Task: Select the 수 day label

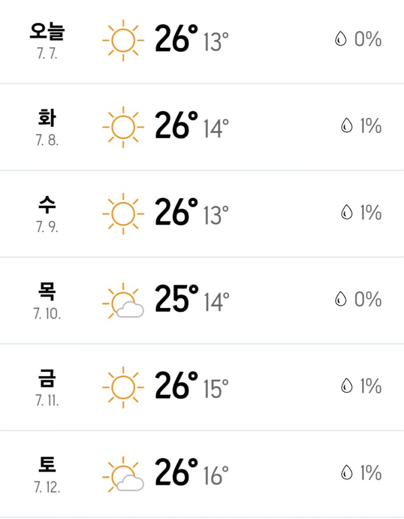Action: click(x=47, y=206)
